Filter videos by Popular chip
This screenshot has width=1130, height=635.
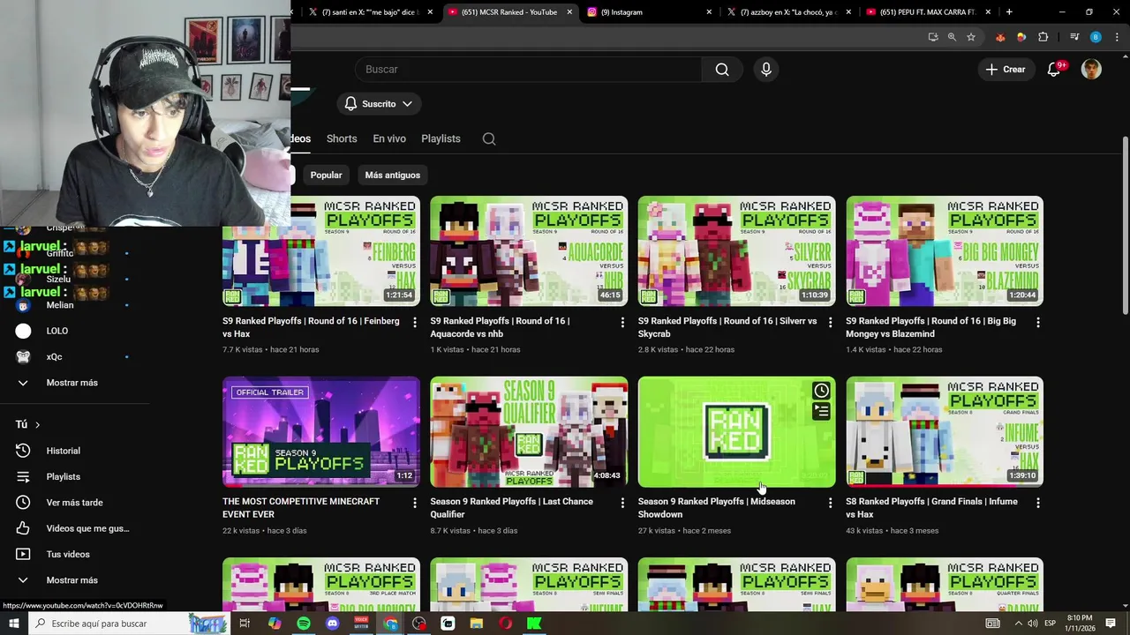(326, 176)
